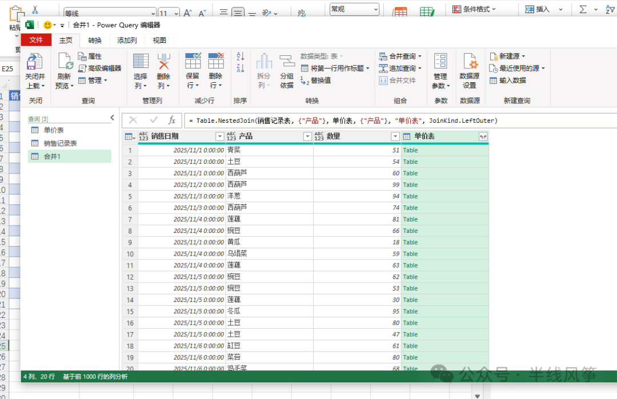Click the table menu icon at grid corner
Image resolution: width=617 pixels, height=399 pixels.
pyautogui.click(x=130, y=137)
